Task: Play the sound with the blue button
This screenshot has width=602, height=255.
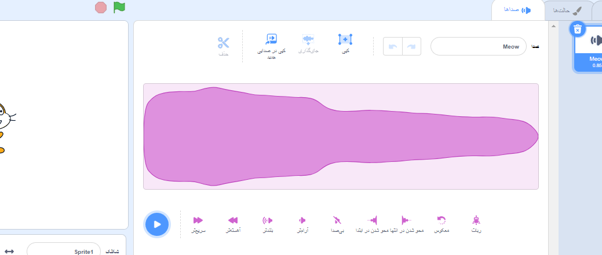Action: click(x=156, y=224)
